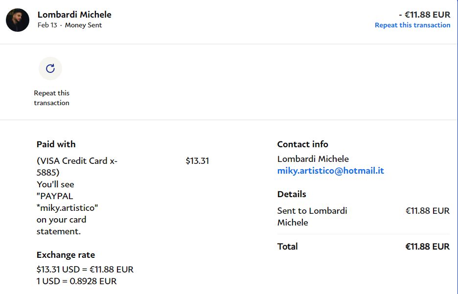Click "Repeat this transaction" label under the arrow icon
458x294 pixels.
click(x=51, y=98)
